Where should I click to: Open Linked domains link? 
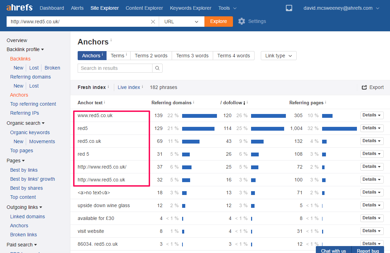(28, 217)
